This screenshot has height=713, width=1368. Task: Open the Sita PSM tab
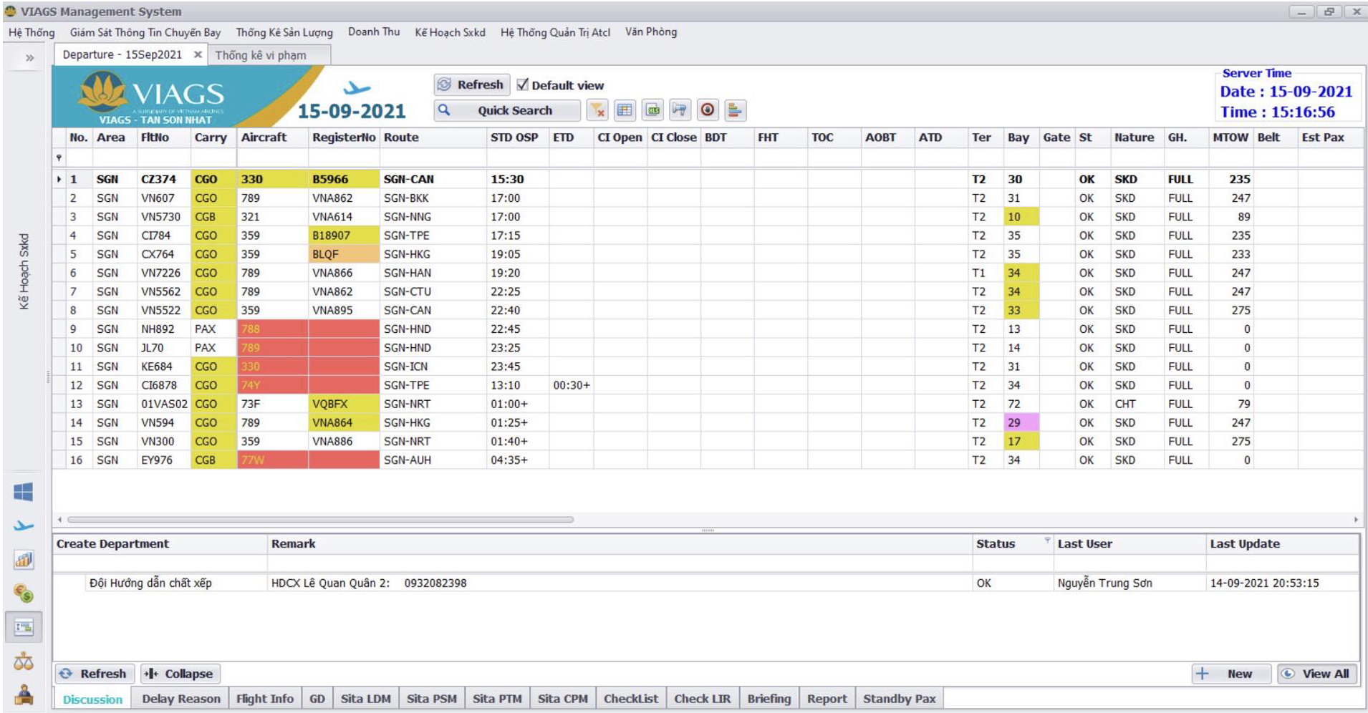431,699
